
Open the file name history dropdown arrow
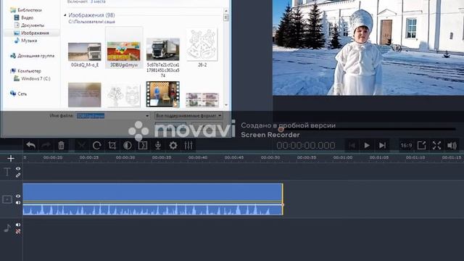[x=147, y=116]
